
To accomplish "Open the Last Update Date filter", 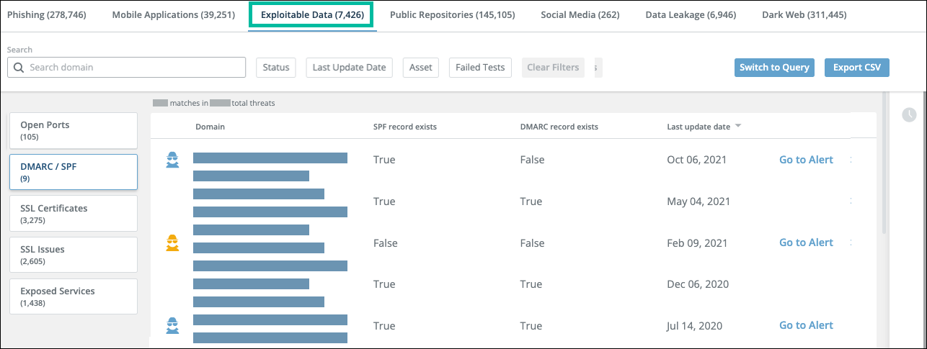I will coord(349,68).
